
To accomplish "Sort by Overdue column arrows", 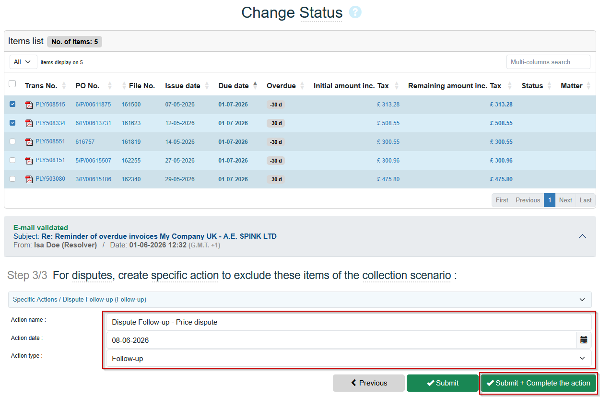I will [302, 86].
